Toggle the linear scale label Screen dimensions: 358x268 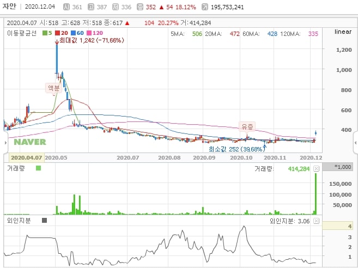coord(343,32)
